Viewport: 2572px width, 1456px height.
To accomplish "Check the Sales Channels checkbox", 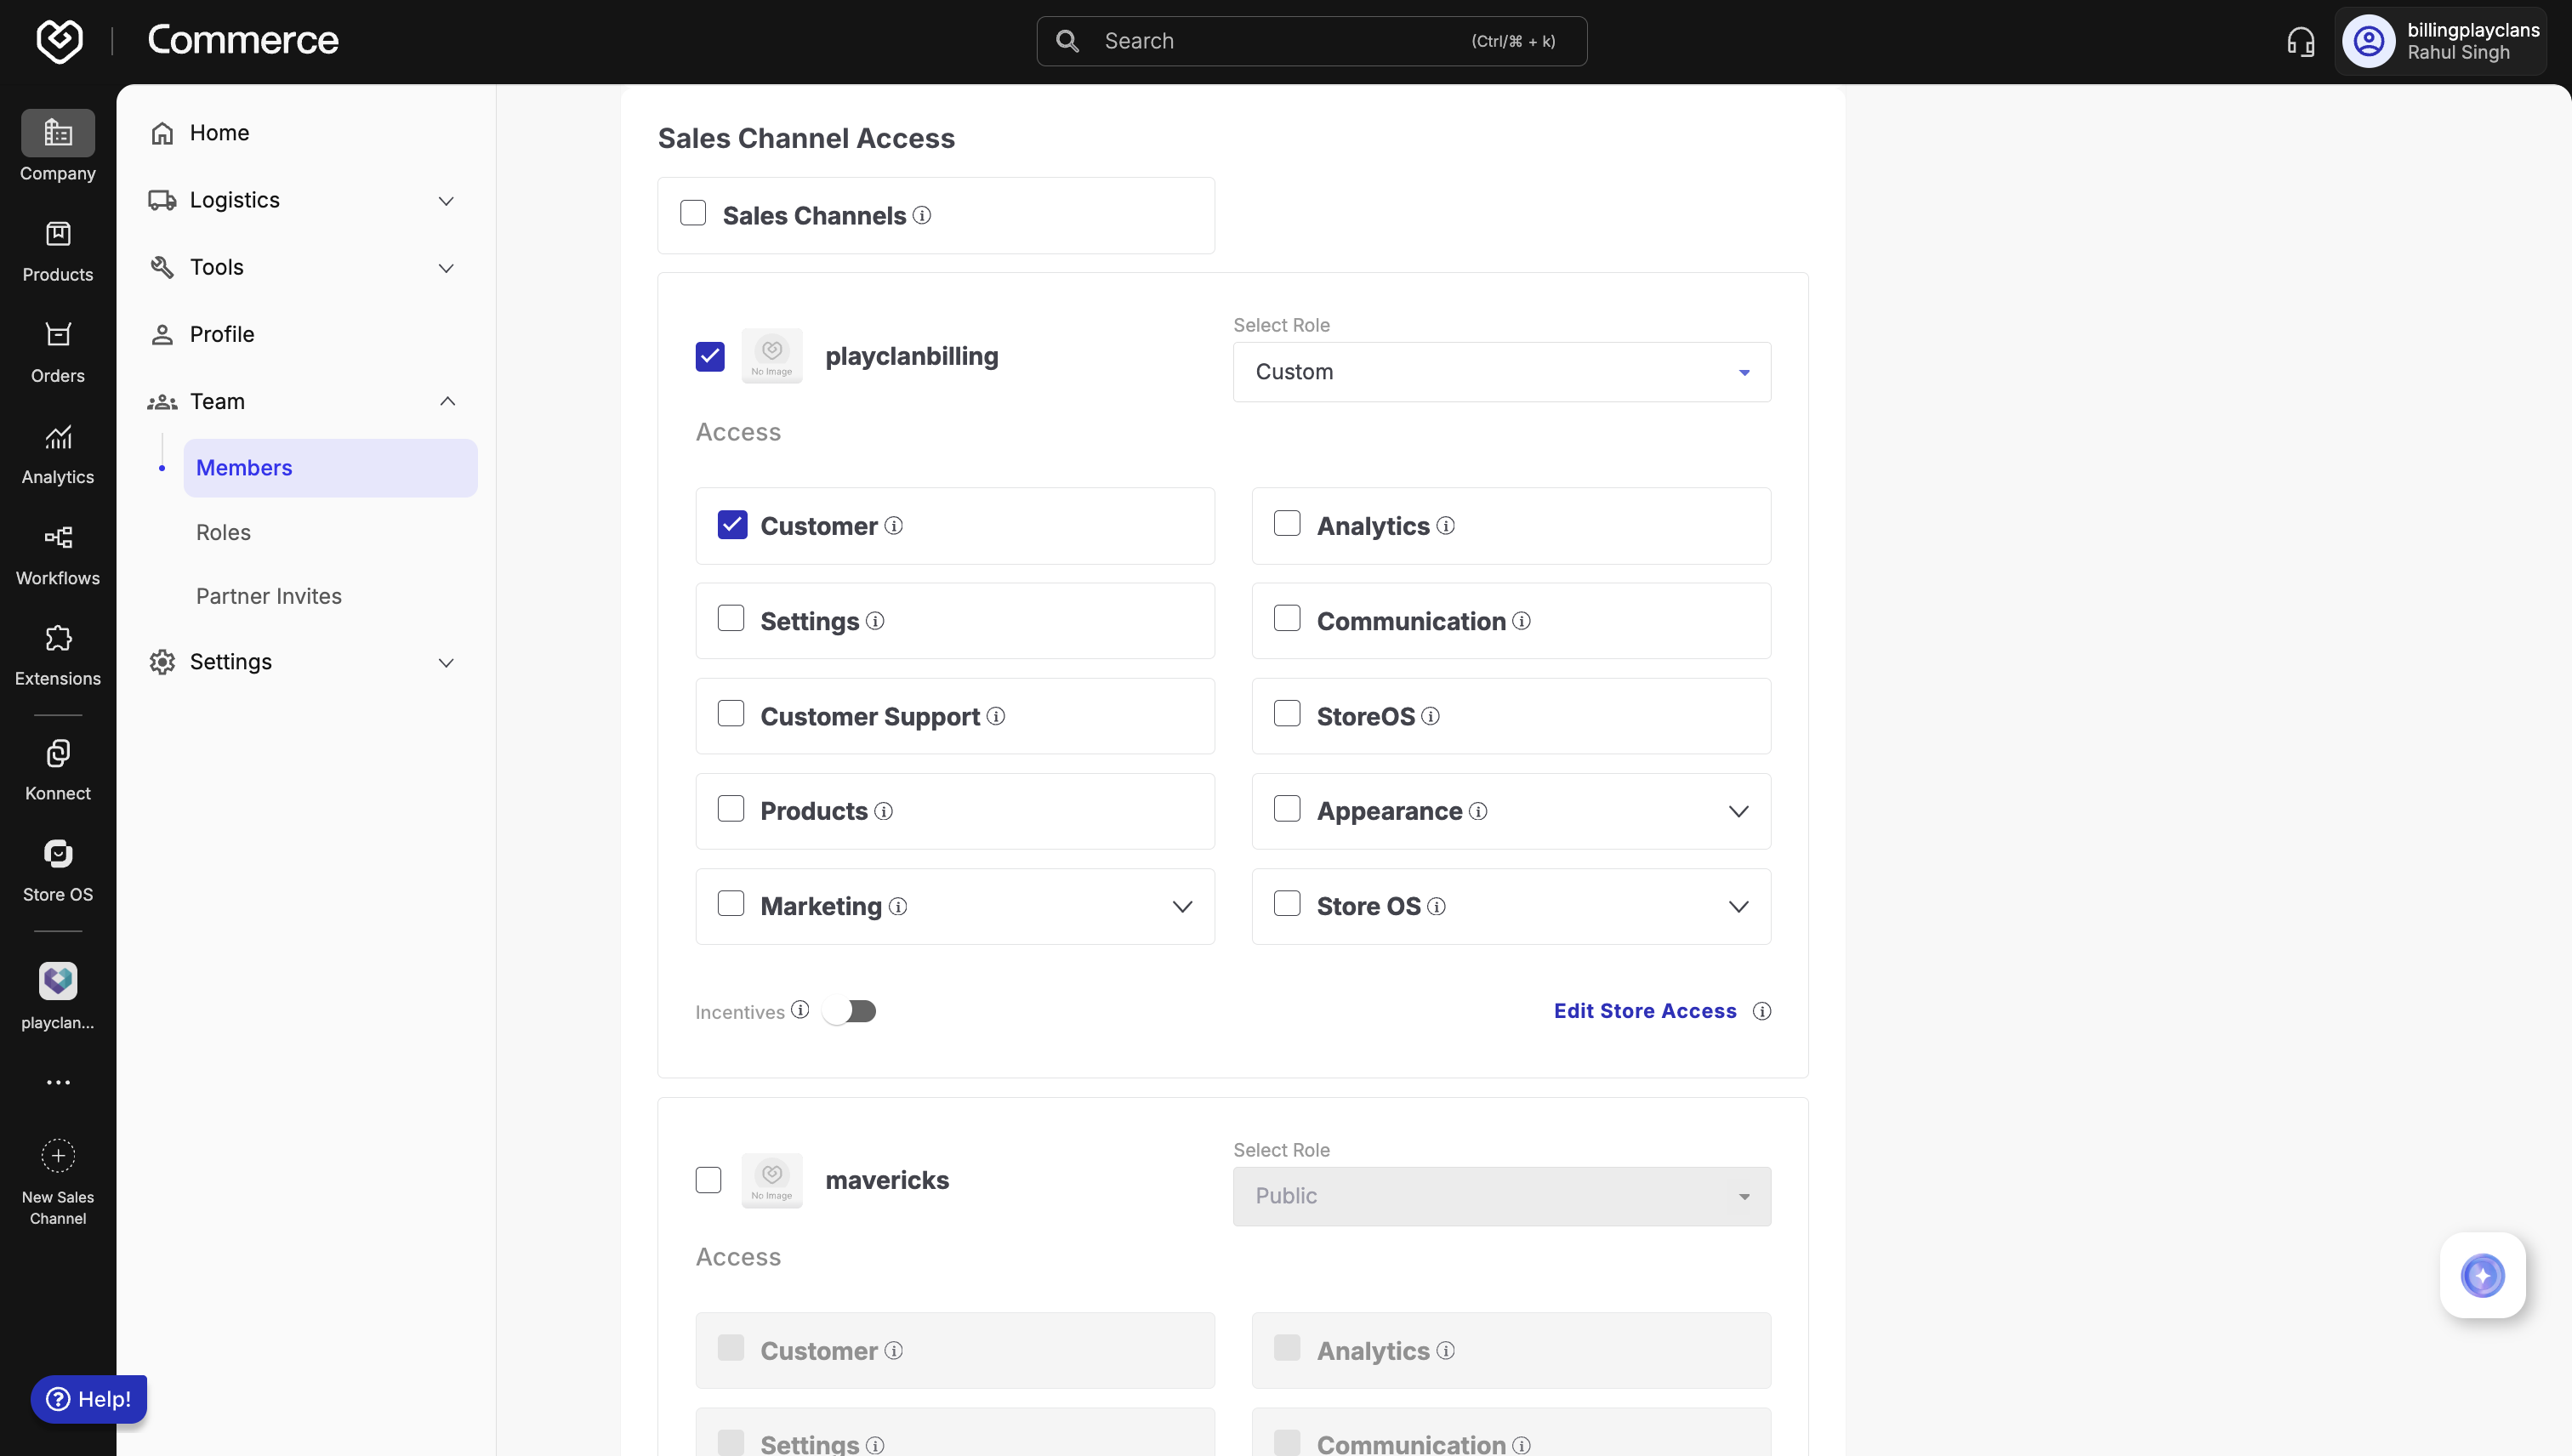I will (693, 213).
